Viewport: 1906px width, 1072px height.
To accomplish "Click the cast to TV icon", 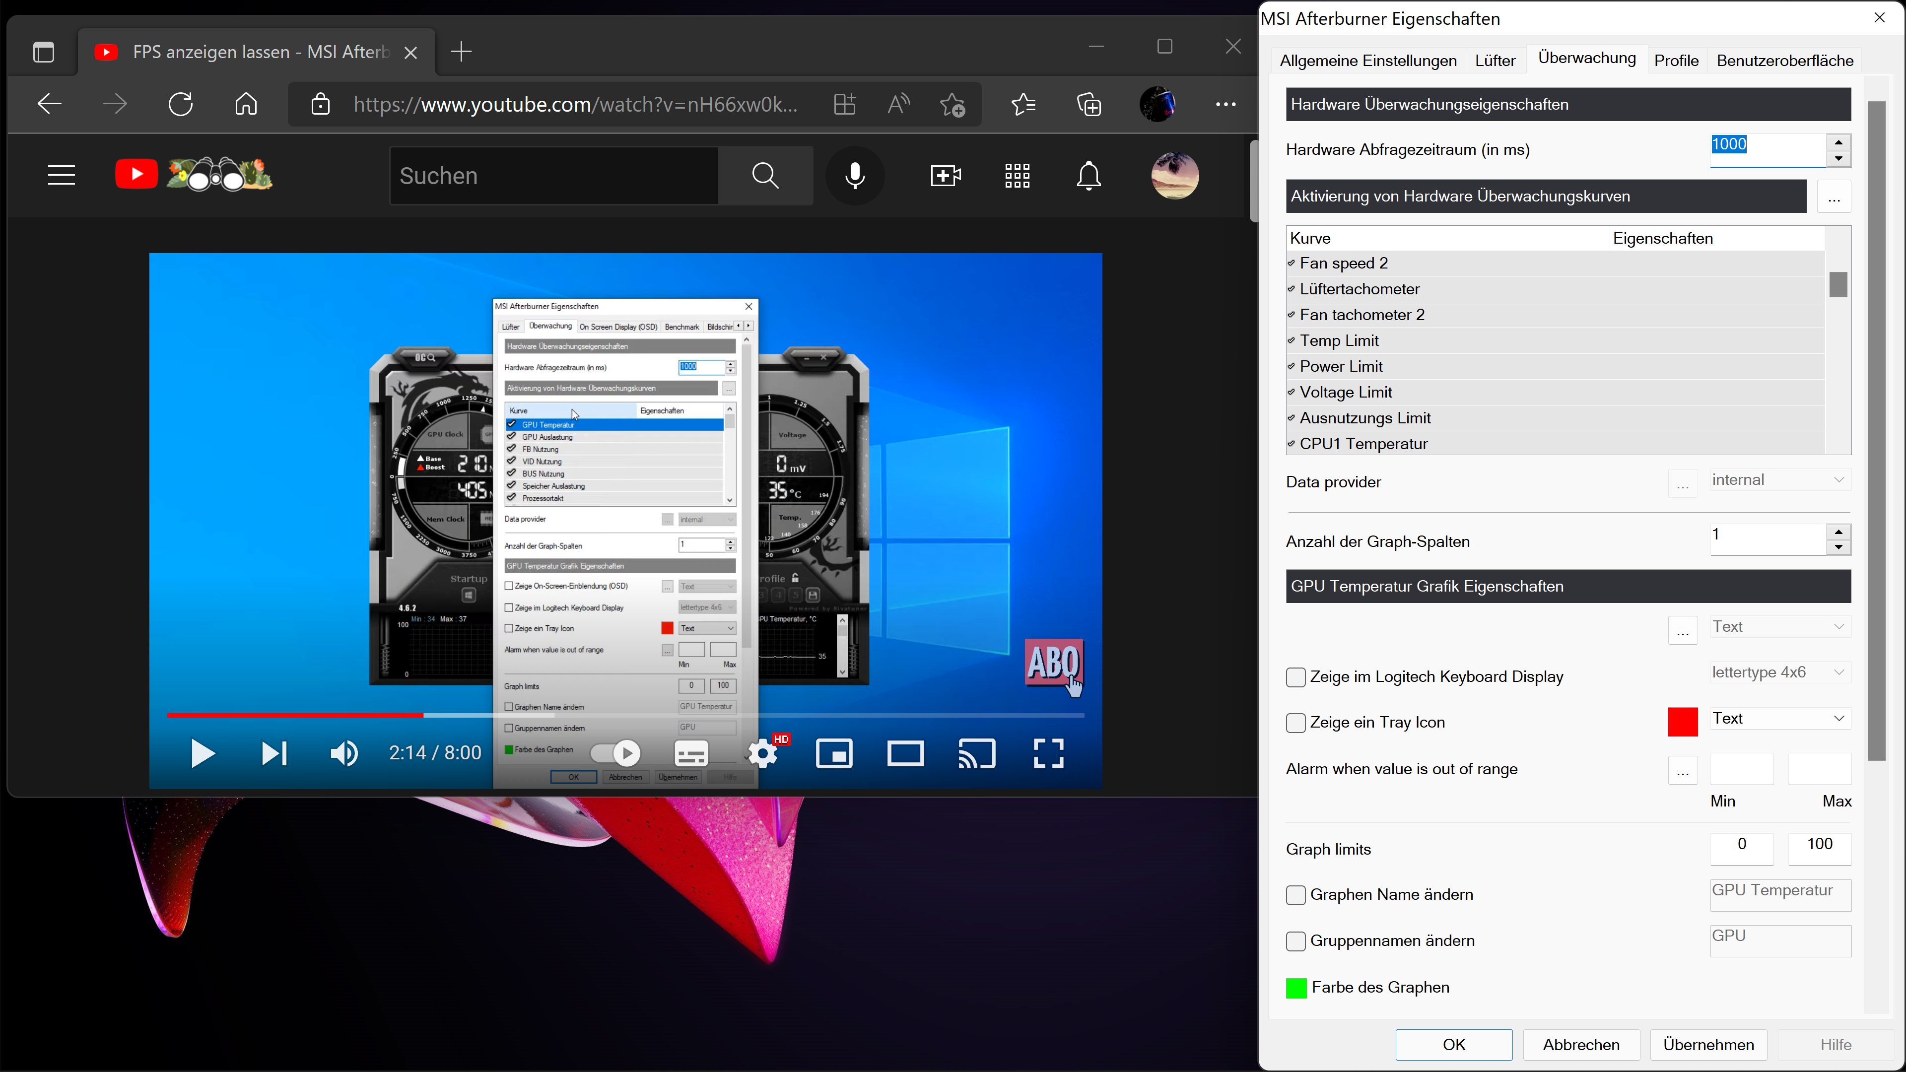I will tap(977, 754).
